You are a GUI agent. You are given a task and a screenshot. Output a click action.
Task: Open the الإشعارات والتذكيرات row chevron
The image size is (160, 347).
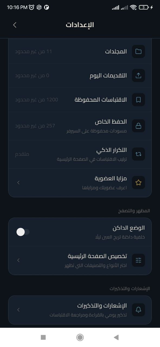click(x=18, y=310)
